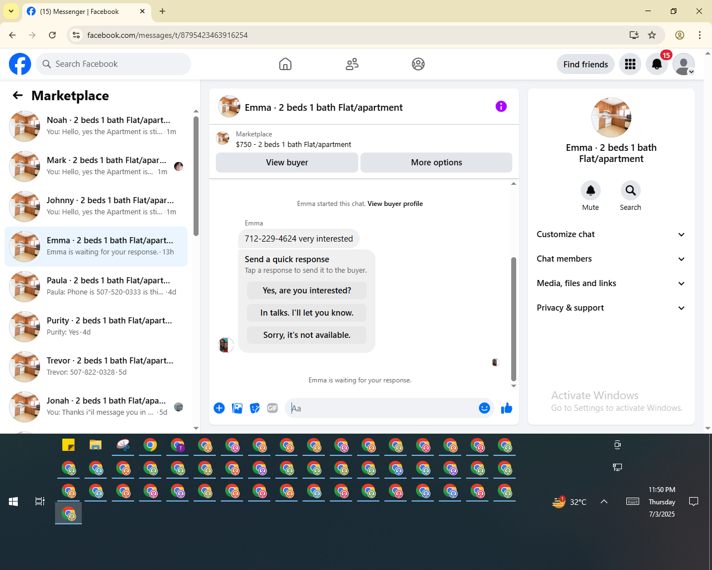This screenshot has width=712, height=570.
Task: Choose a GIF in the composer
Action: 273,408
